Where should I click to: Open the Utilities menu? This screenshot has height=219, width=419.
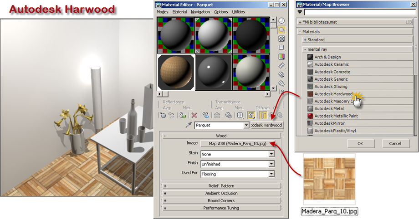pos(238,12)
